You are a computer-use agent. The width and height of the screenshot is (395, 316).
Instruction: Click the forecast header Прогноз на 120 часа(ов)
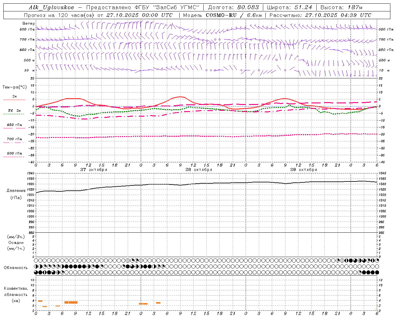pos(59,15)
